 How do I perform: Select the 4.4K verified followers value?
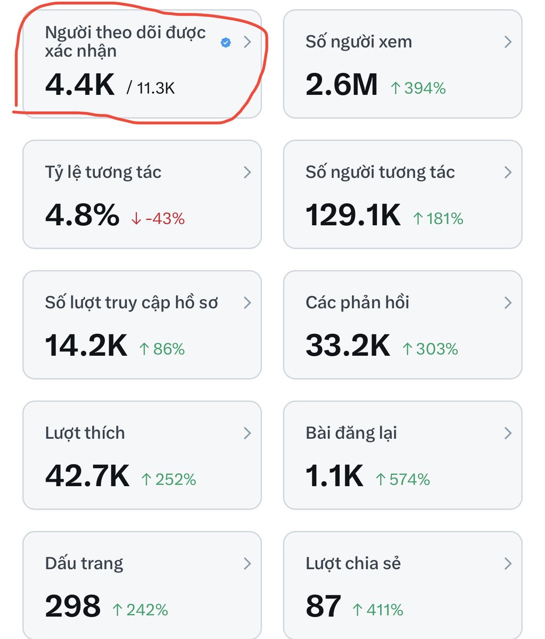pyautogui.click(x=80, y=85)
